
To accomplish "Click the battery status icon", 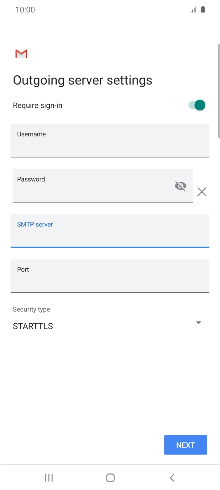I will (x=202, y=10).
